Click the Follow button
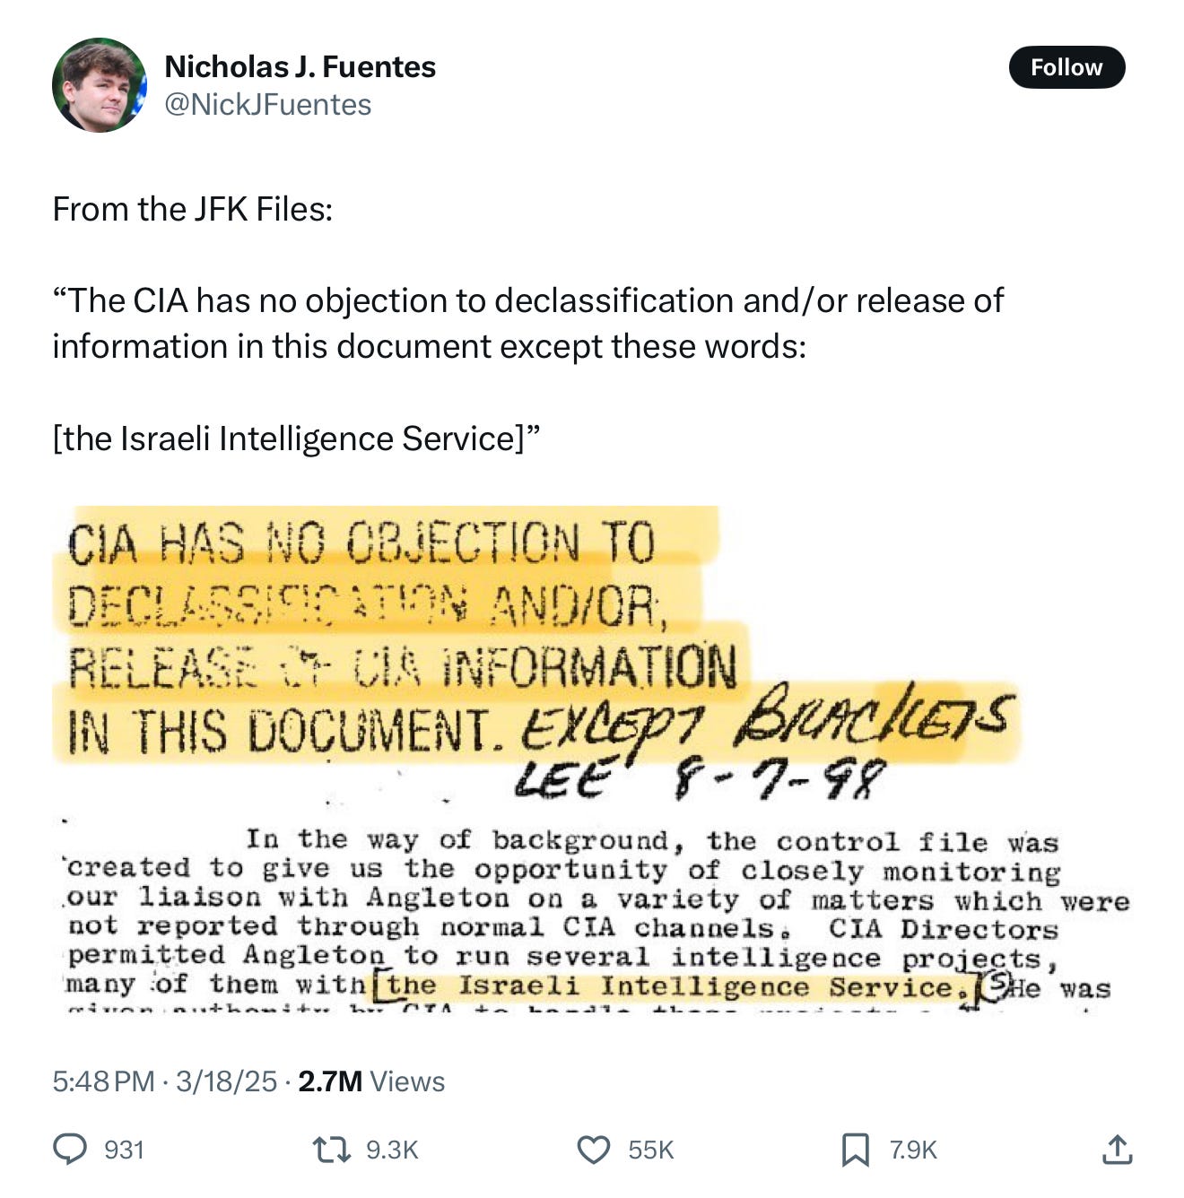Image resolution: width=1184 pixels, height=1198 pixels. coord(1066,67)
